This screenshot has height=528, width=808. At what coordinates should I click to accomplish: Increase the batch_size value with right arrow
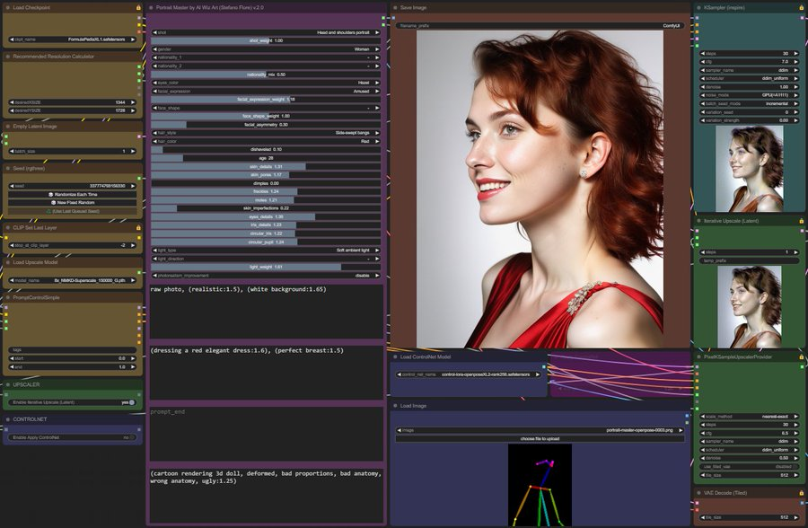(x=133, y=151)
